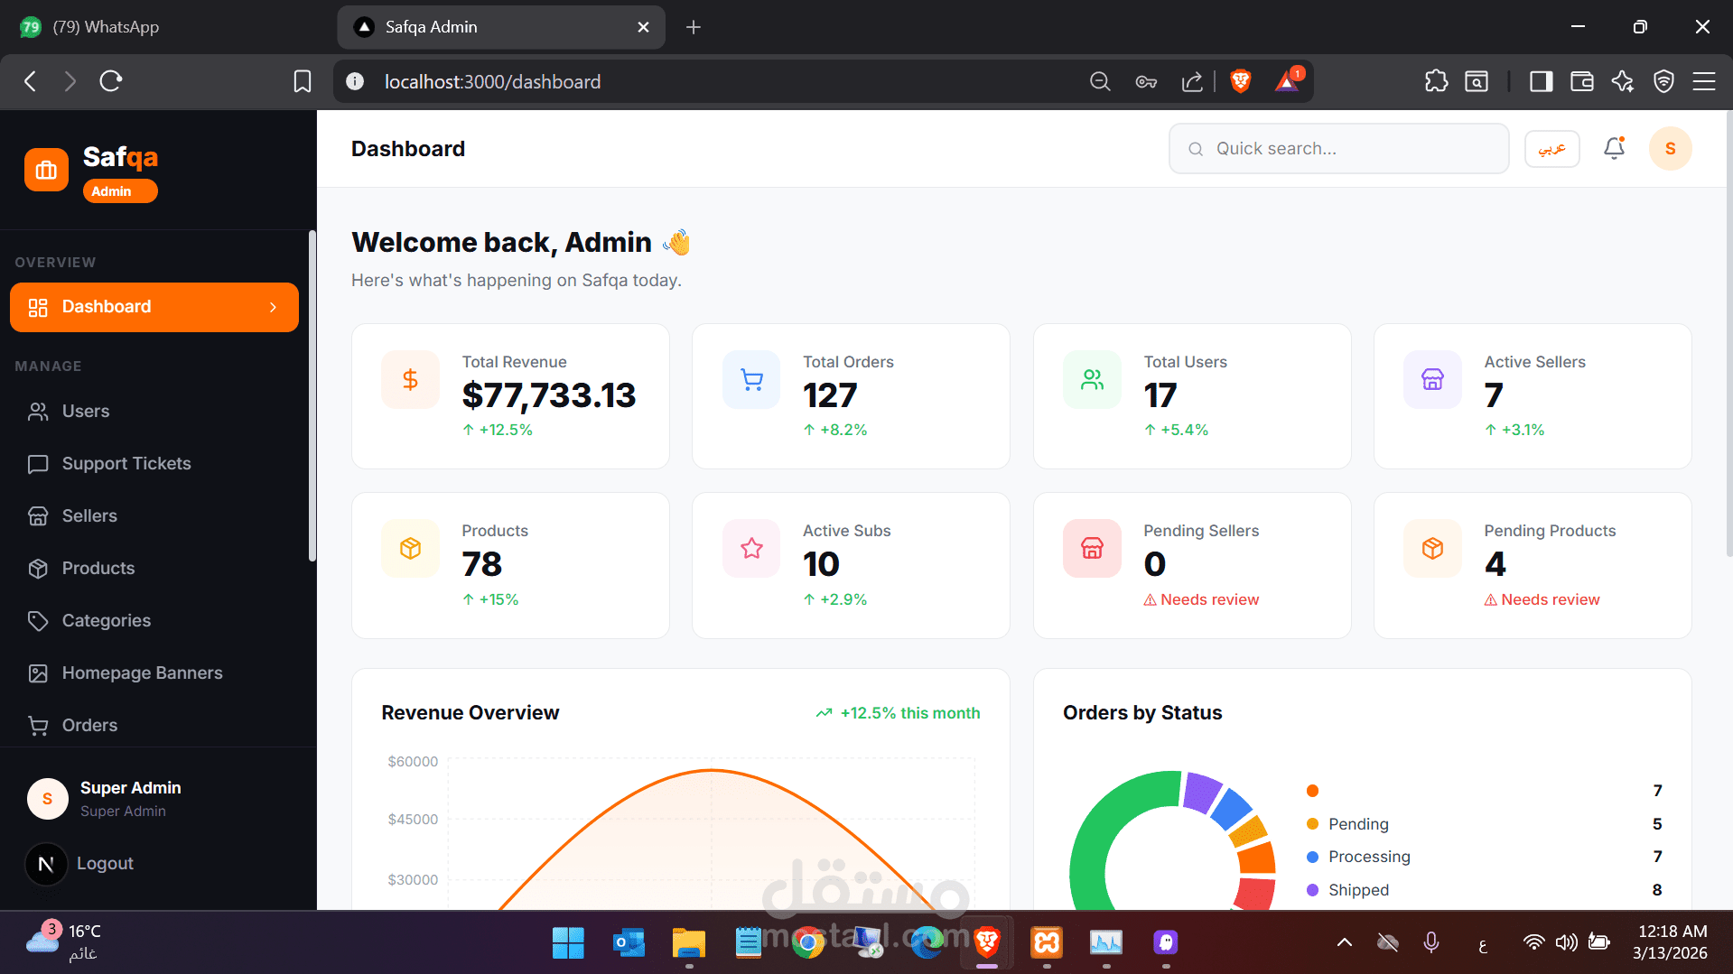
Task: Click the user avatar in the top header
Action: click(x=1670, y=148)
